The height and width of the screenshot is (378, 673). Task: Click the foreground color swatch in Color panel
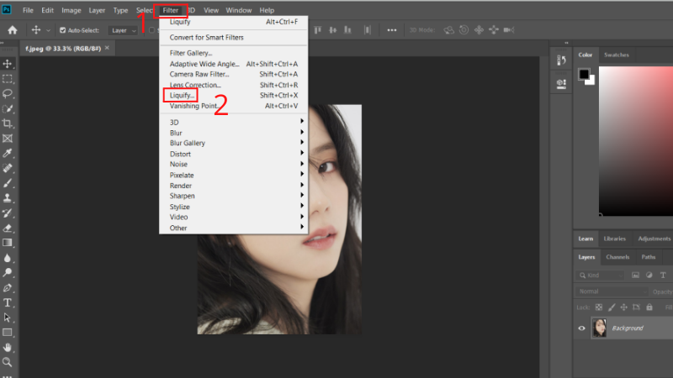[584, 75]
